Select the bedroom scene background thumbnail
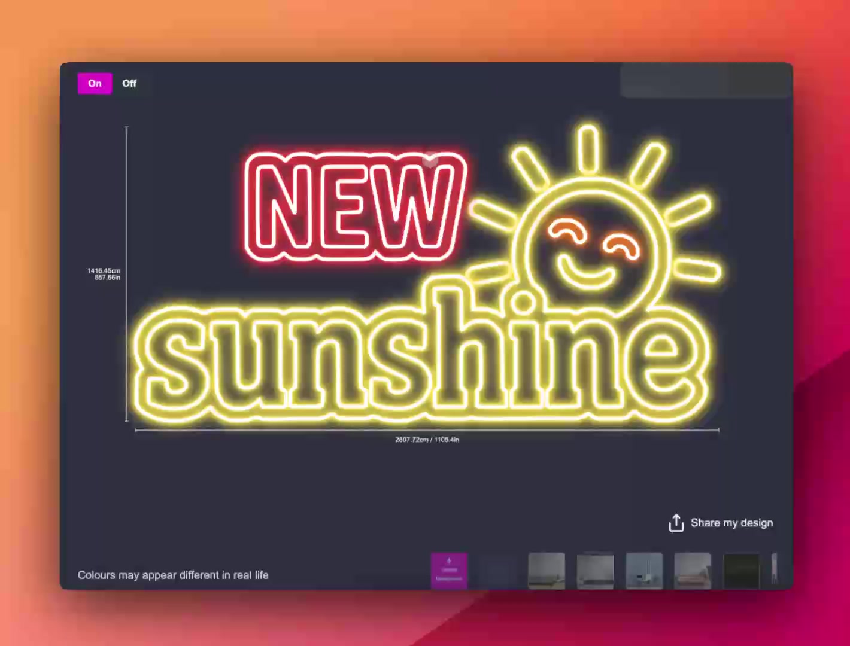Screen dimensions: 850x646 click(x=547, y=570)
